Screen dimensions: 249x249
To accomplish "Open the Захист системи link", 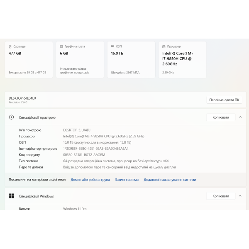I will tap(127, 180).
